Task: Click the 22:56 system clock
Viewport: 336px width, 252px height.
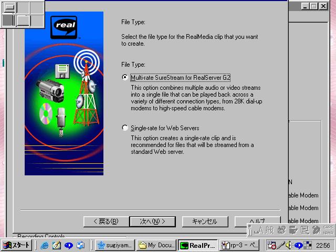Action: [323, 245]
